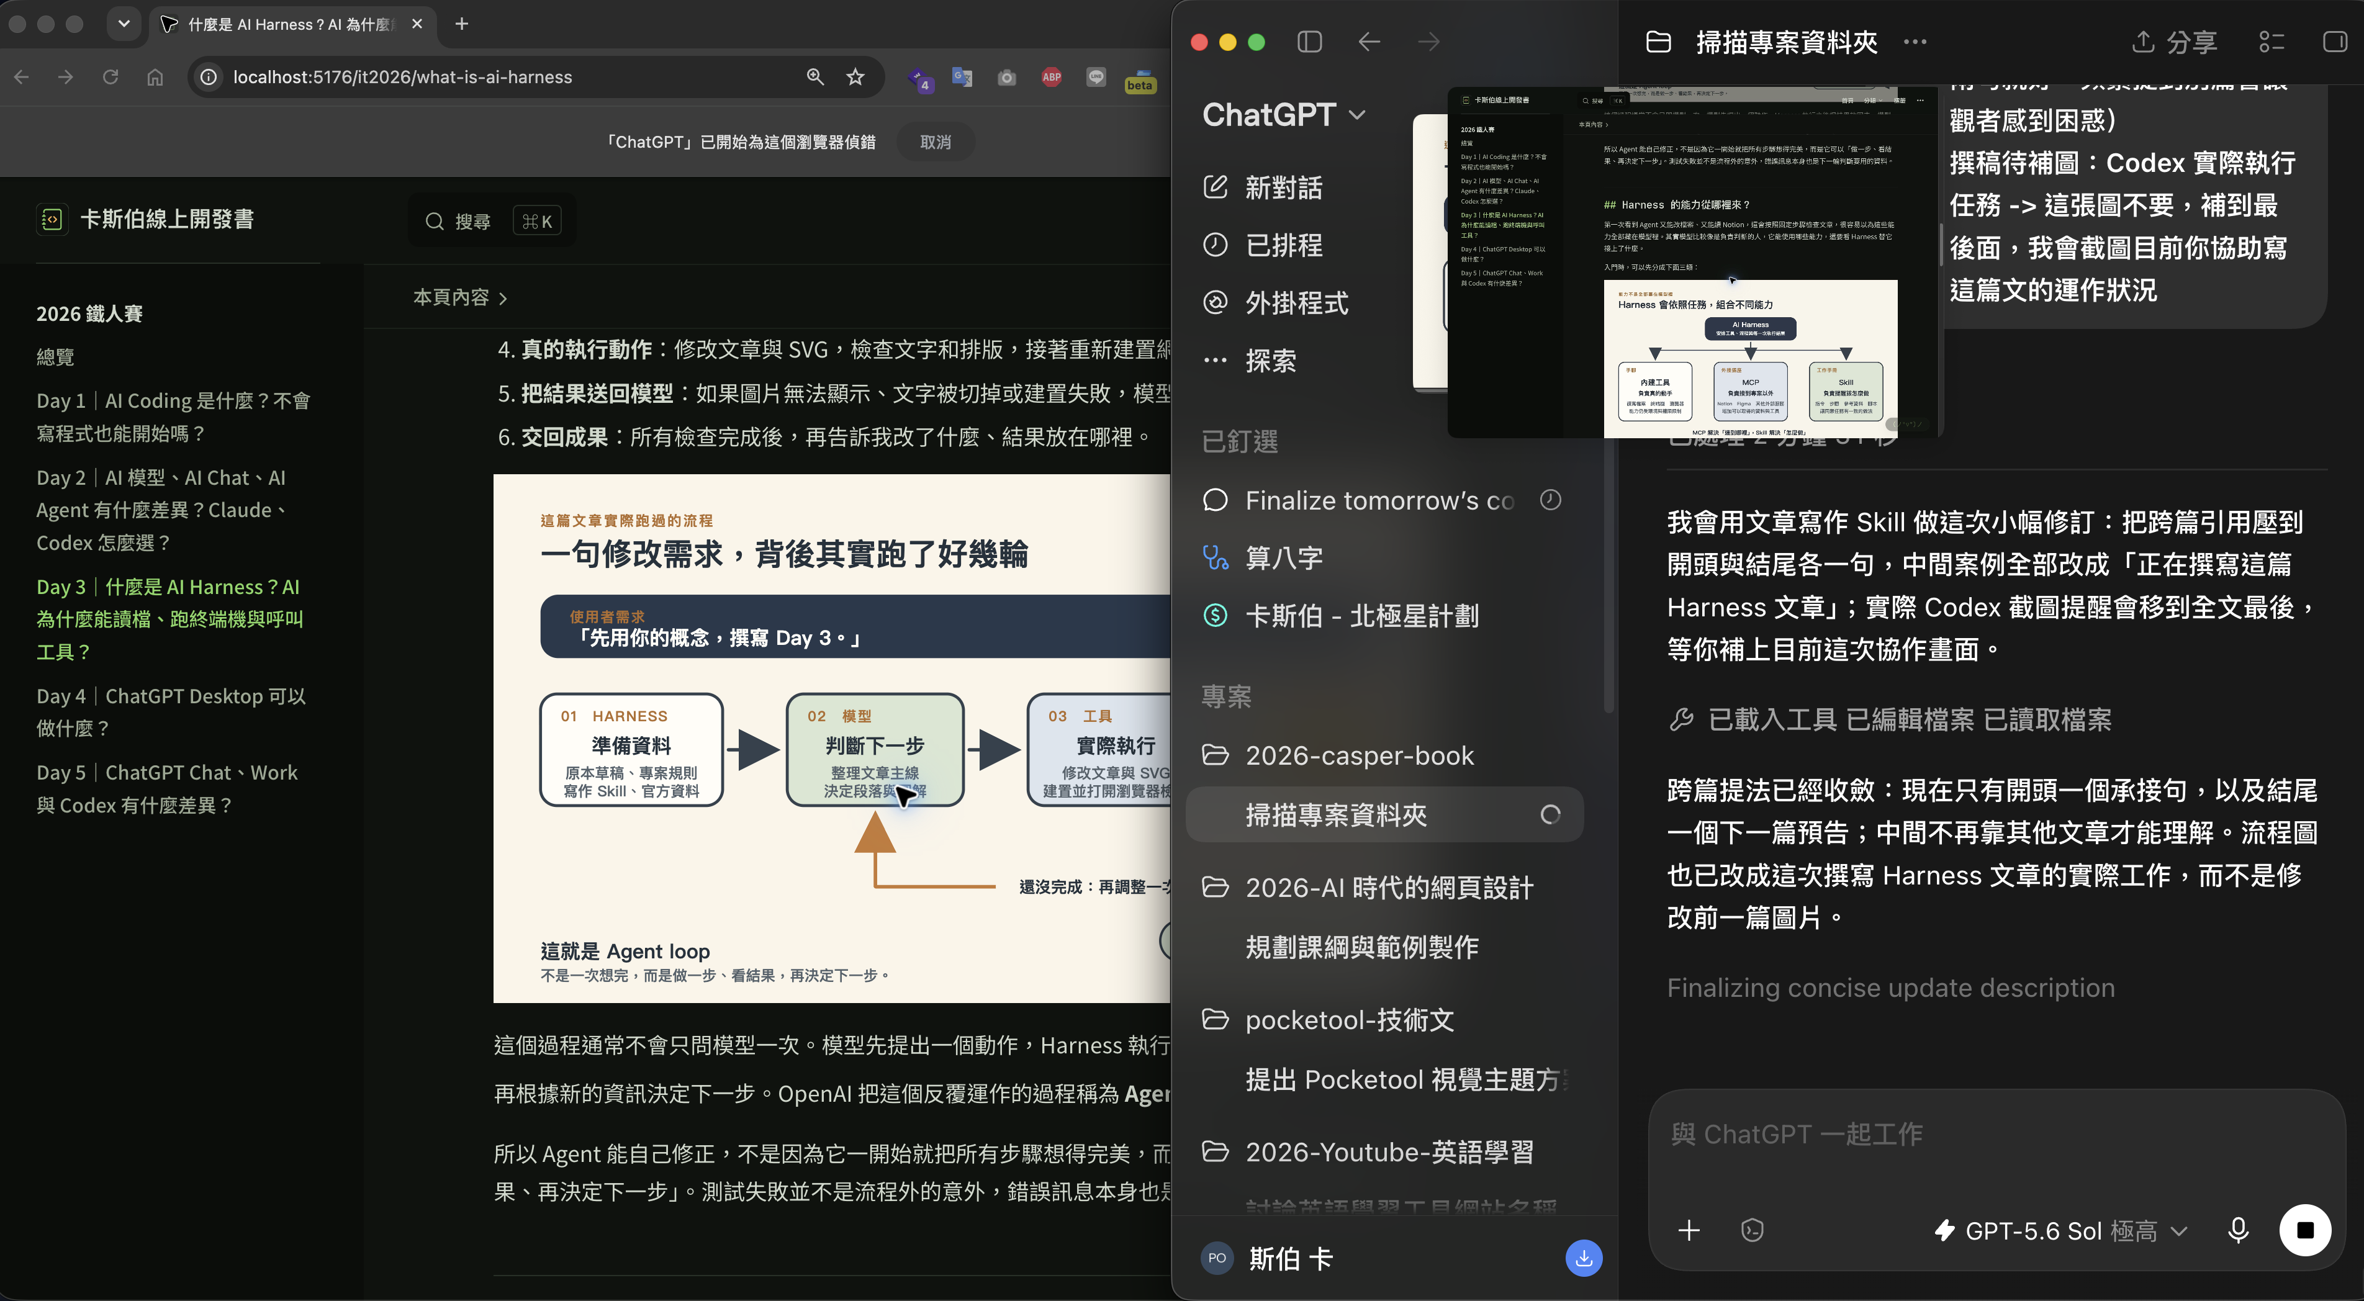Screen dimensions: 2364x1301
Task: Click the 卡斯伯線上開發書 site logo
Action: [145, 219]
